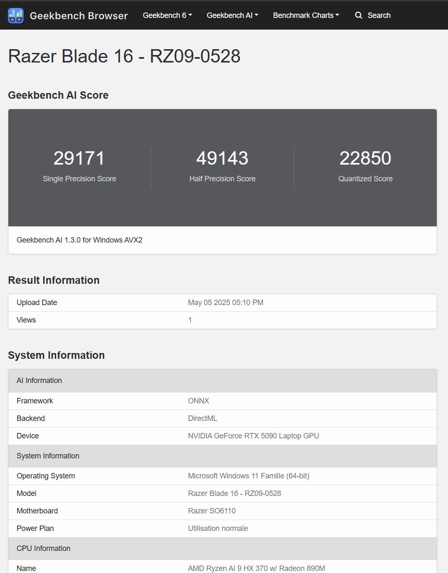Click the Quantized Score value 22850
The image size is (448, 573).
click(365, 158)
